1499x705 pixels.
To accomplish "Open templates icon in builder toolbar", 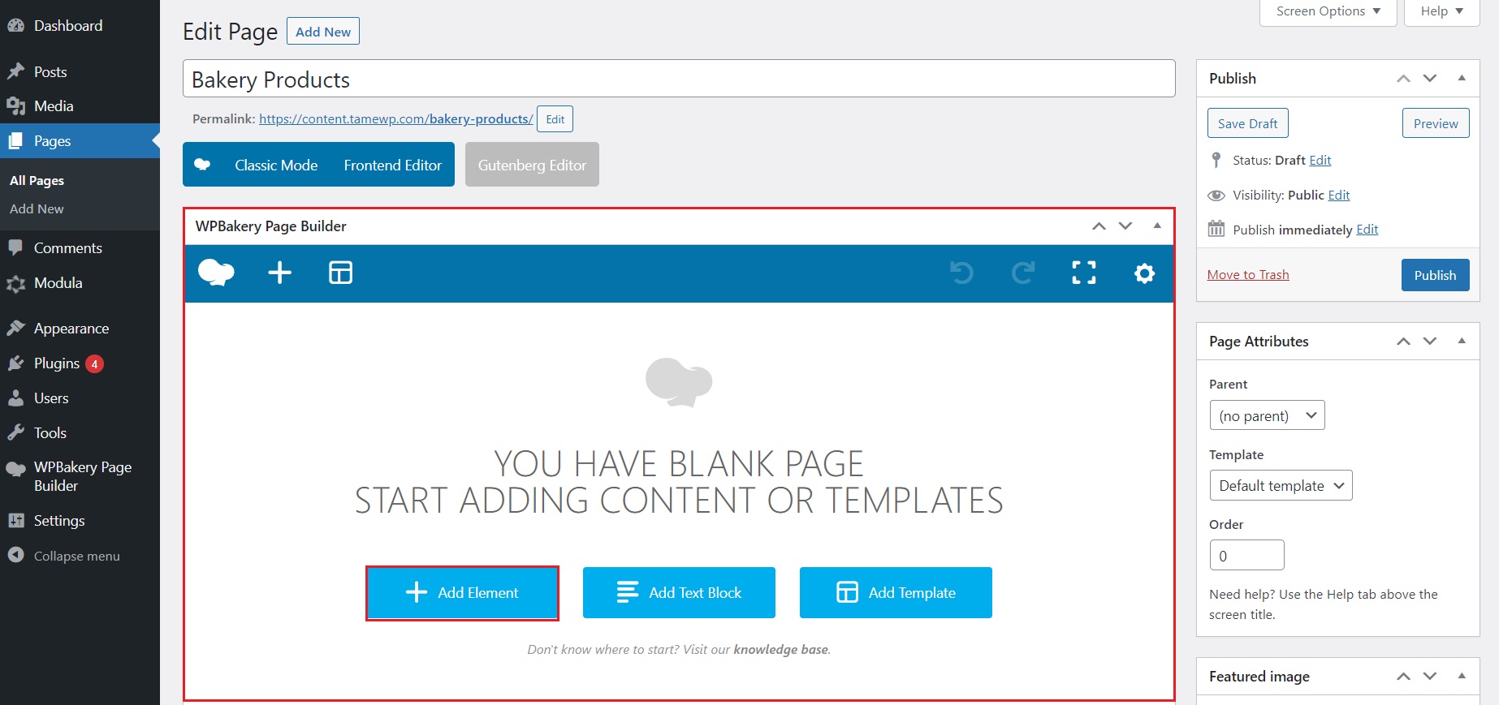I will 340,273.
